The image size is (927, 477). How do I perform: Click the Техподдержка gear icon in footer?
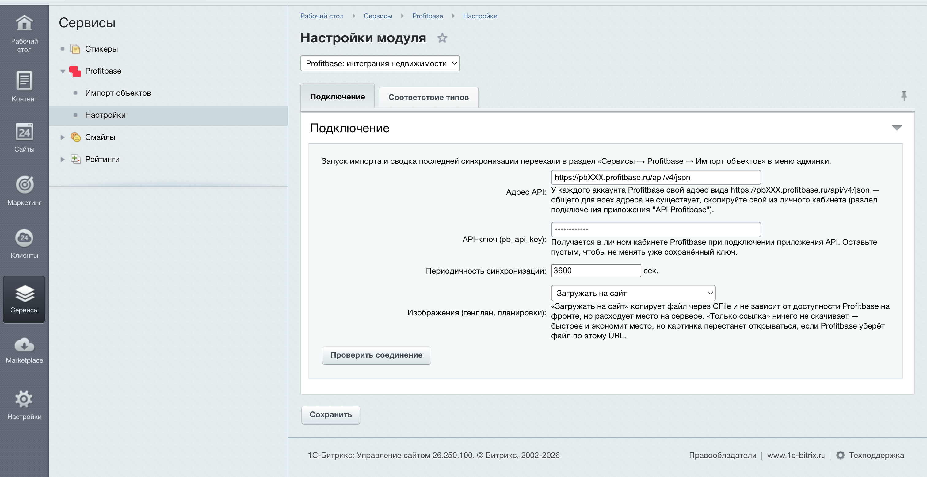(x=840, y=455)
